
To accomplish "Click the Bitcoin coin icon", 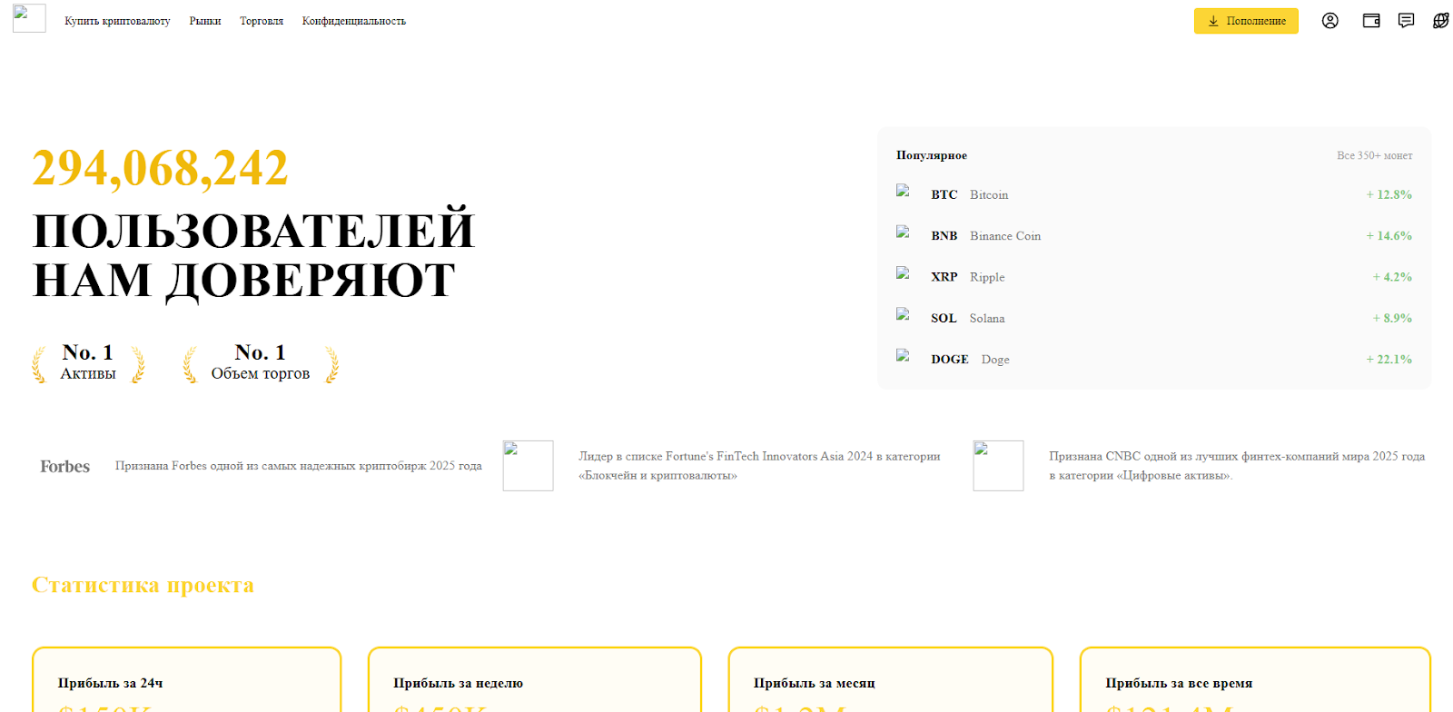I will click(x=904, y=192).
